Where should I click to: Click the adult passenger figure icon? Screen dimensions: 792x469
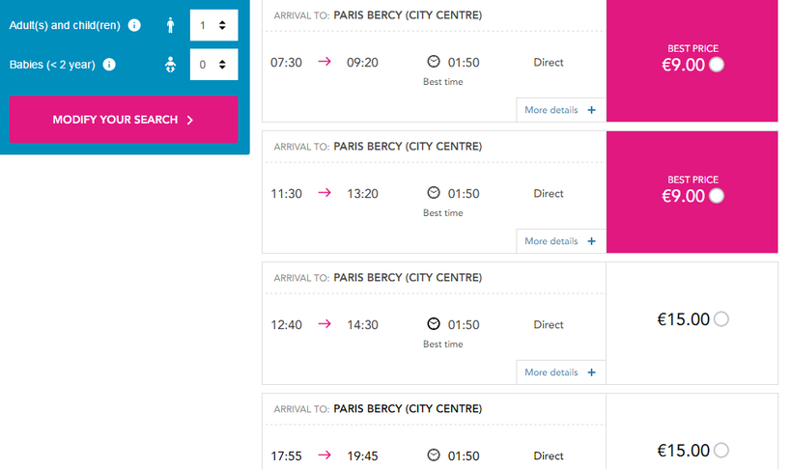point(171,25)
